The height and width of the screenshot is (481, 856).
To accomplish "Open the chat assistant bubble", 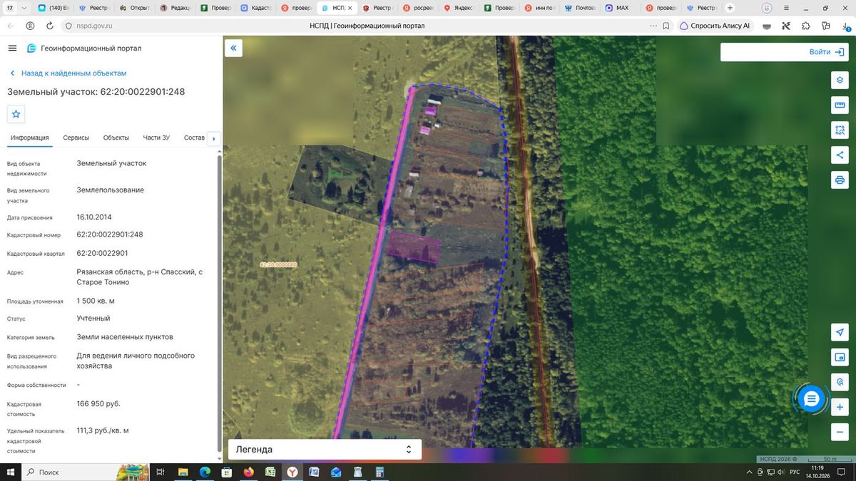I will click(x=811, y=399).
